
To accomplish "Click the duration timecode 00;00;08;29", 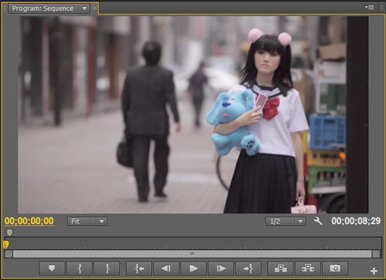I will [356, 221].
